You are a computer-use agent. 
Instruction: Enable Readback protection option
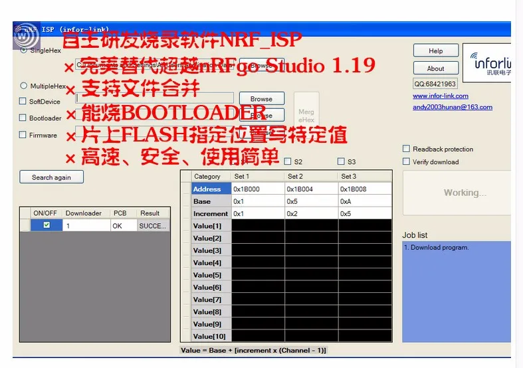pyautogui.click(x=406, y=149)
